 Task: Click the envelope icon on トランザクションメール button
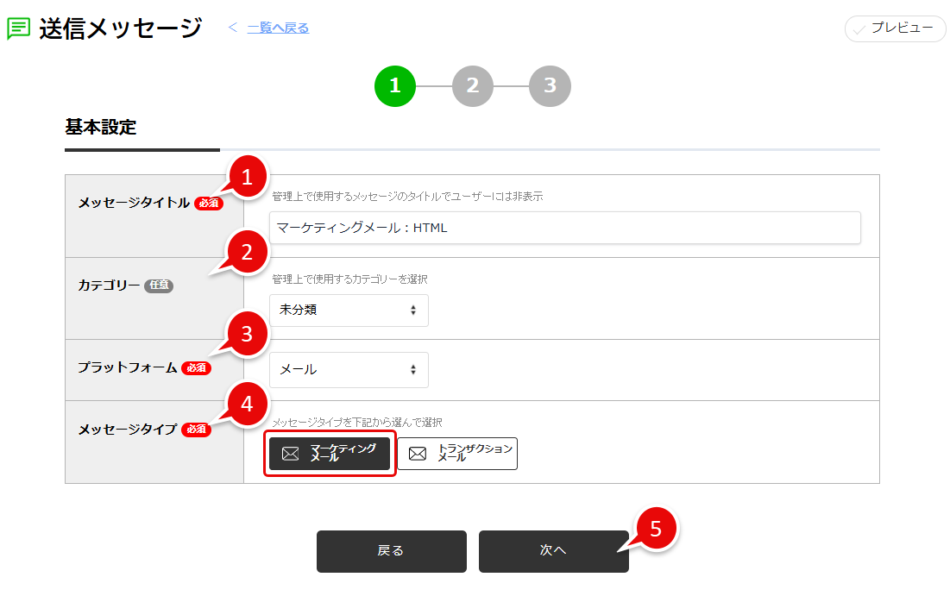coord(417,453)
